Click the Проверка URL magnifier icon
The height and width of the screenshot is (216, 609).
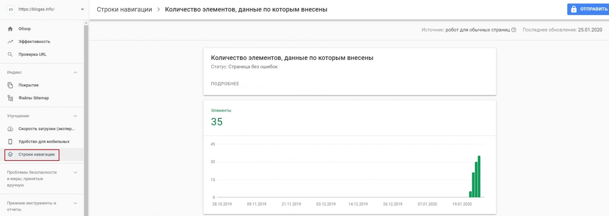pos(11,54)
